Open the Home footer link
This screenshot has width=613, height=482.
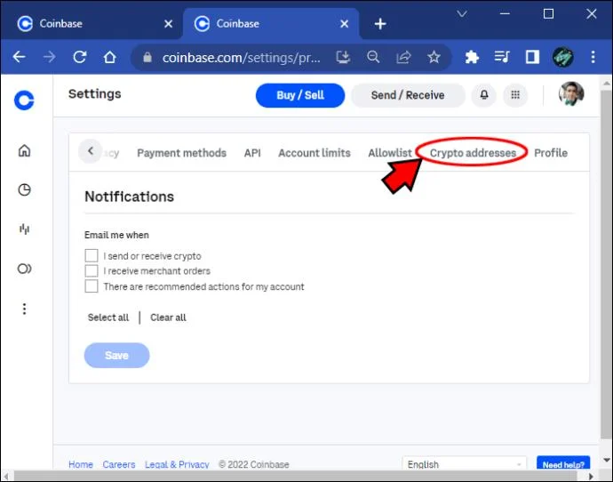[81, 464]
